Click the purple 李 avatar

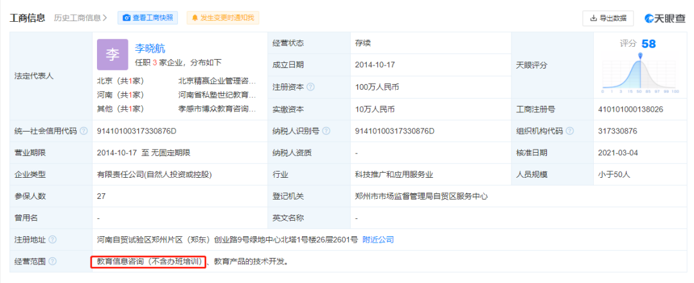click(x=112, y=55)
